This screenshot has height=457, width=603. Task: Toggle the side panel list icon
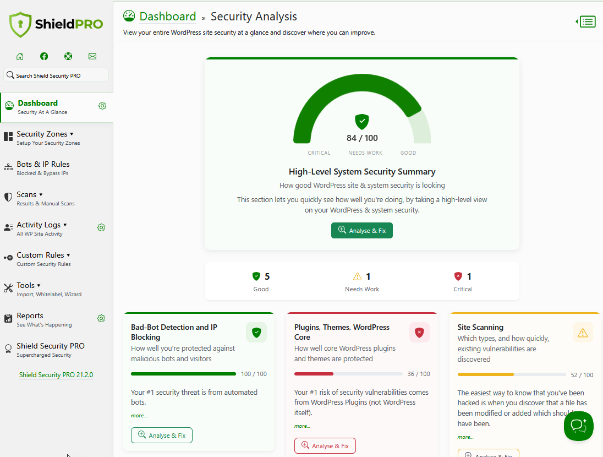[x=586, y=21]
